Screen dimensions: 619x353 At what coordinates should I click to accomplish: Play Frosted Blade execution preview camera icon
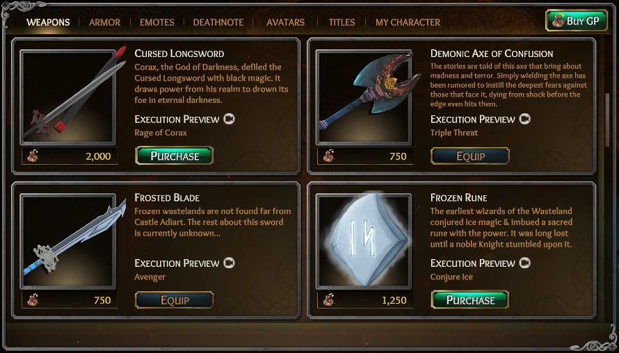tap(229, 263)
